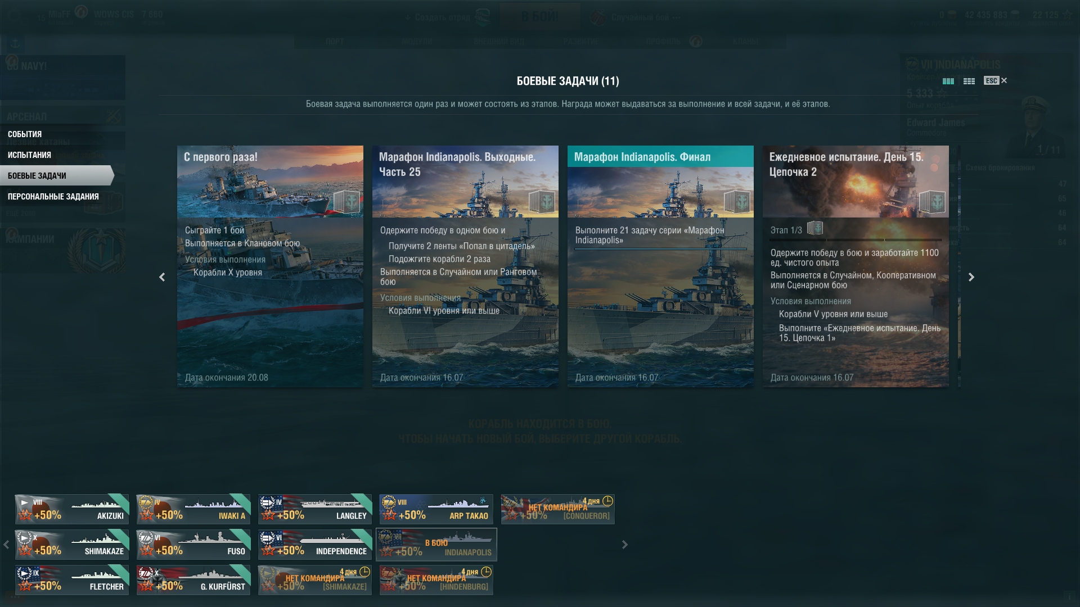Screen dimensions: 1080x607
Task: Click container reward icon on 'С первого раза!'
Action: (346, 201)
